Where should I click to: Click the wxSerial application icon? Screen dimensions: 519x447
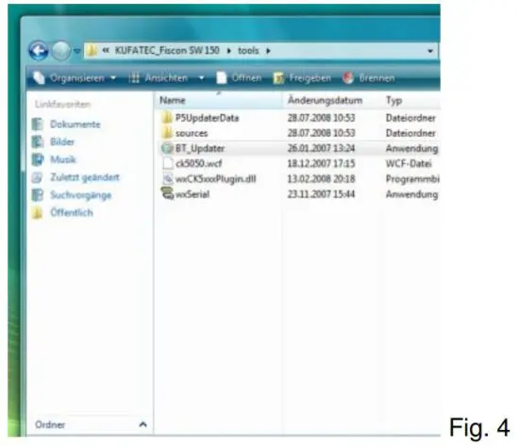167,193
